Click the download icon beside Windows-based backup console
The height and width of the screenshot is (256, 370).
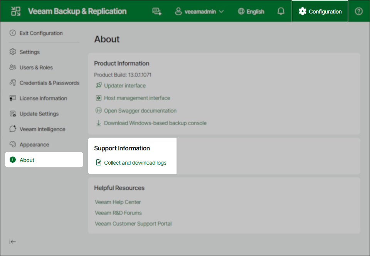point(98,123)
